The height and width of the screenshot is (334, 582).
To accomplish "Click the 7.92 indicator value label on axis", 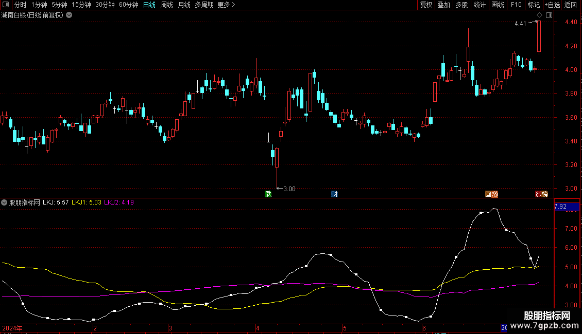I will (560, 207).
